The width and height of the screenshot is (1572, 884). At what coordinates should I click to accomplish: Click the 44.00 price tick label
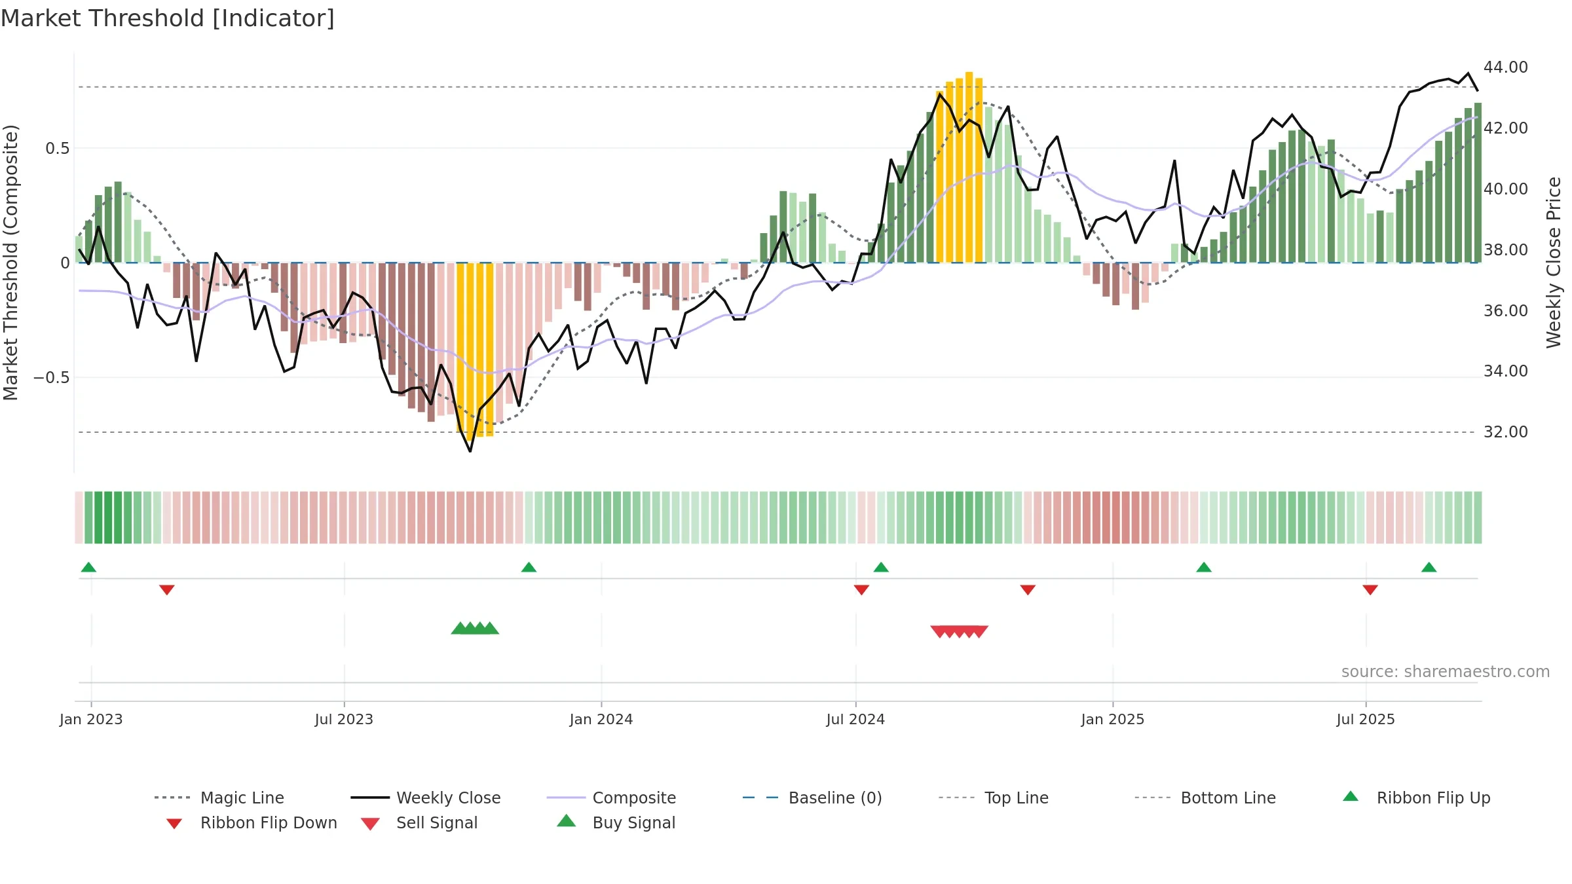[x=1505, y=67]
